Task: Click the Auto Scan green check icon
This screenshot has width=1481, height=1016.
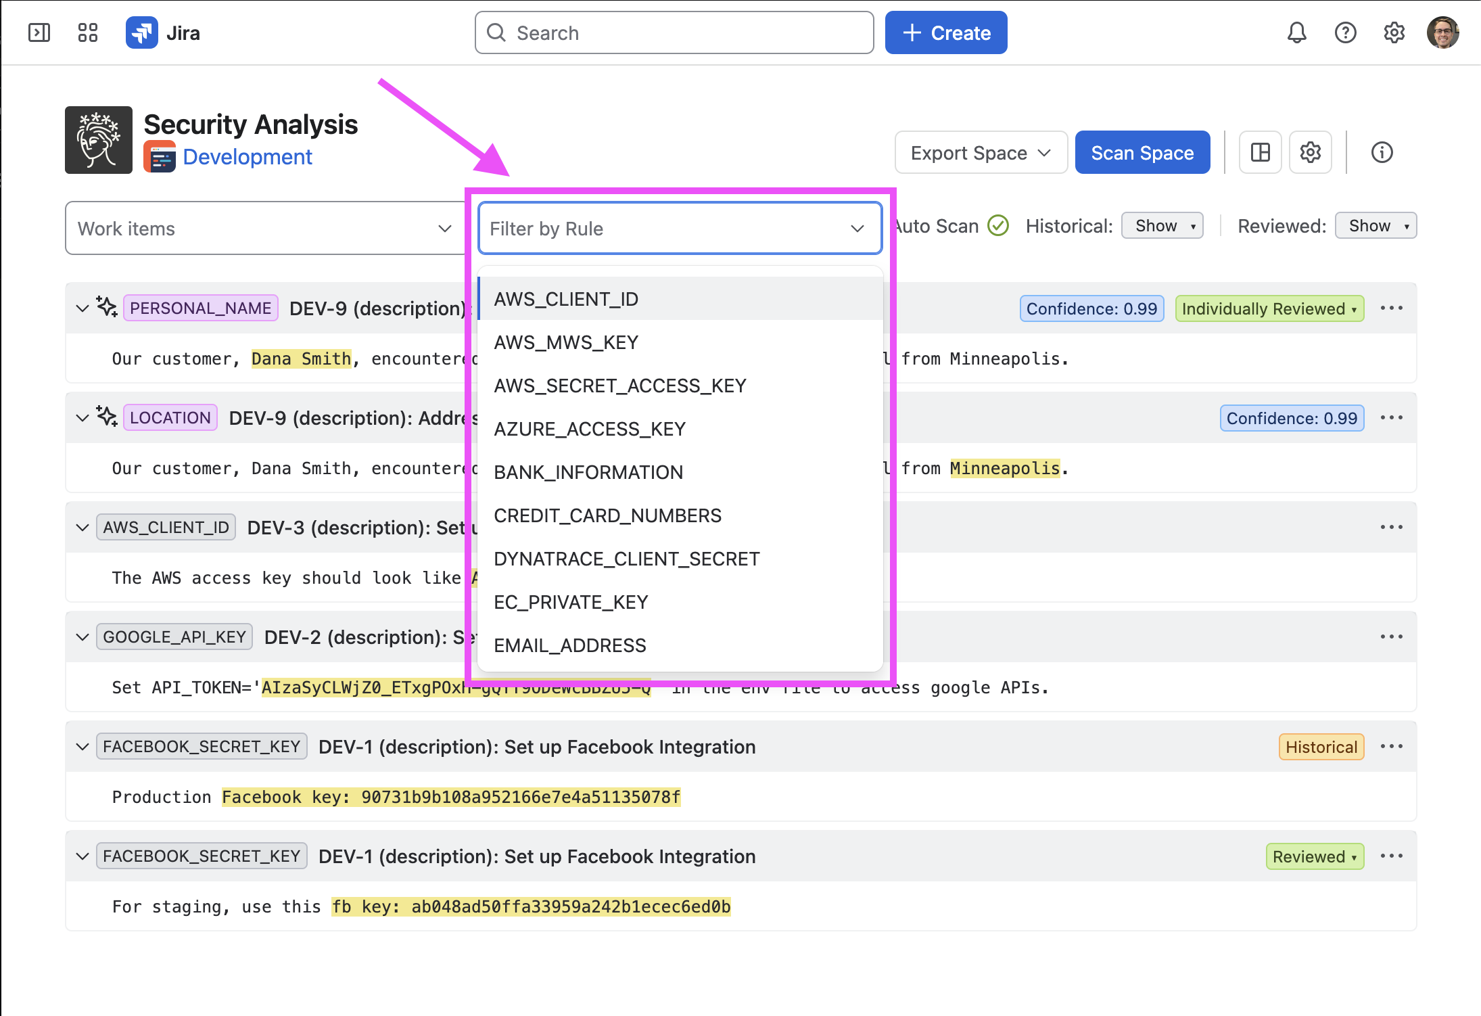Action: (x=998, y=225)
